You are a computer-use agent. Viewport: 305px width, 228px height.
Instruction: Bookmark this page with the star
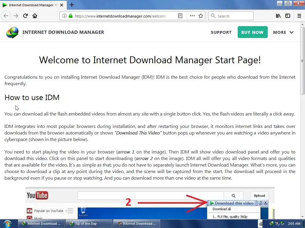coord(201,16)
